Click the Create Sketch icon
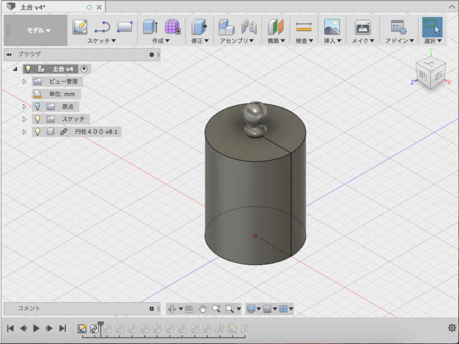 point(80,27)
